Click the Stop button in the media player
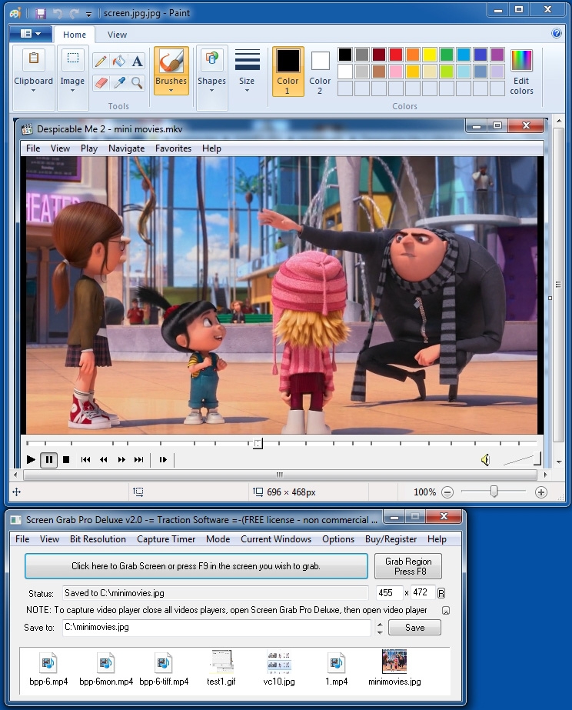This screenshot has width=572, height=710. (66, 460)
